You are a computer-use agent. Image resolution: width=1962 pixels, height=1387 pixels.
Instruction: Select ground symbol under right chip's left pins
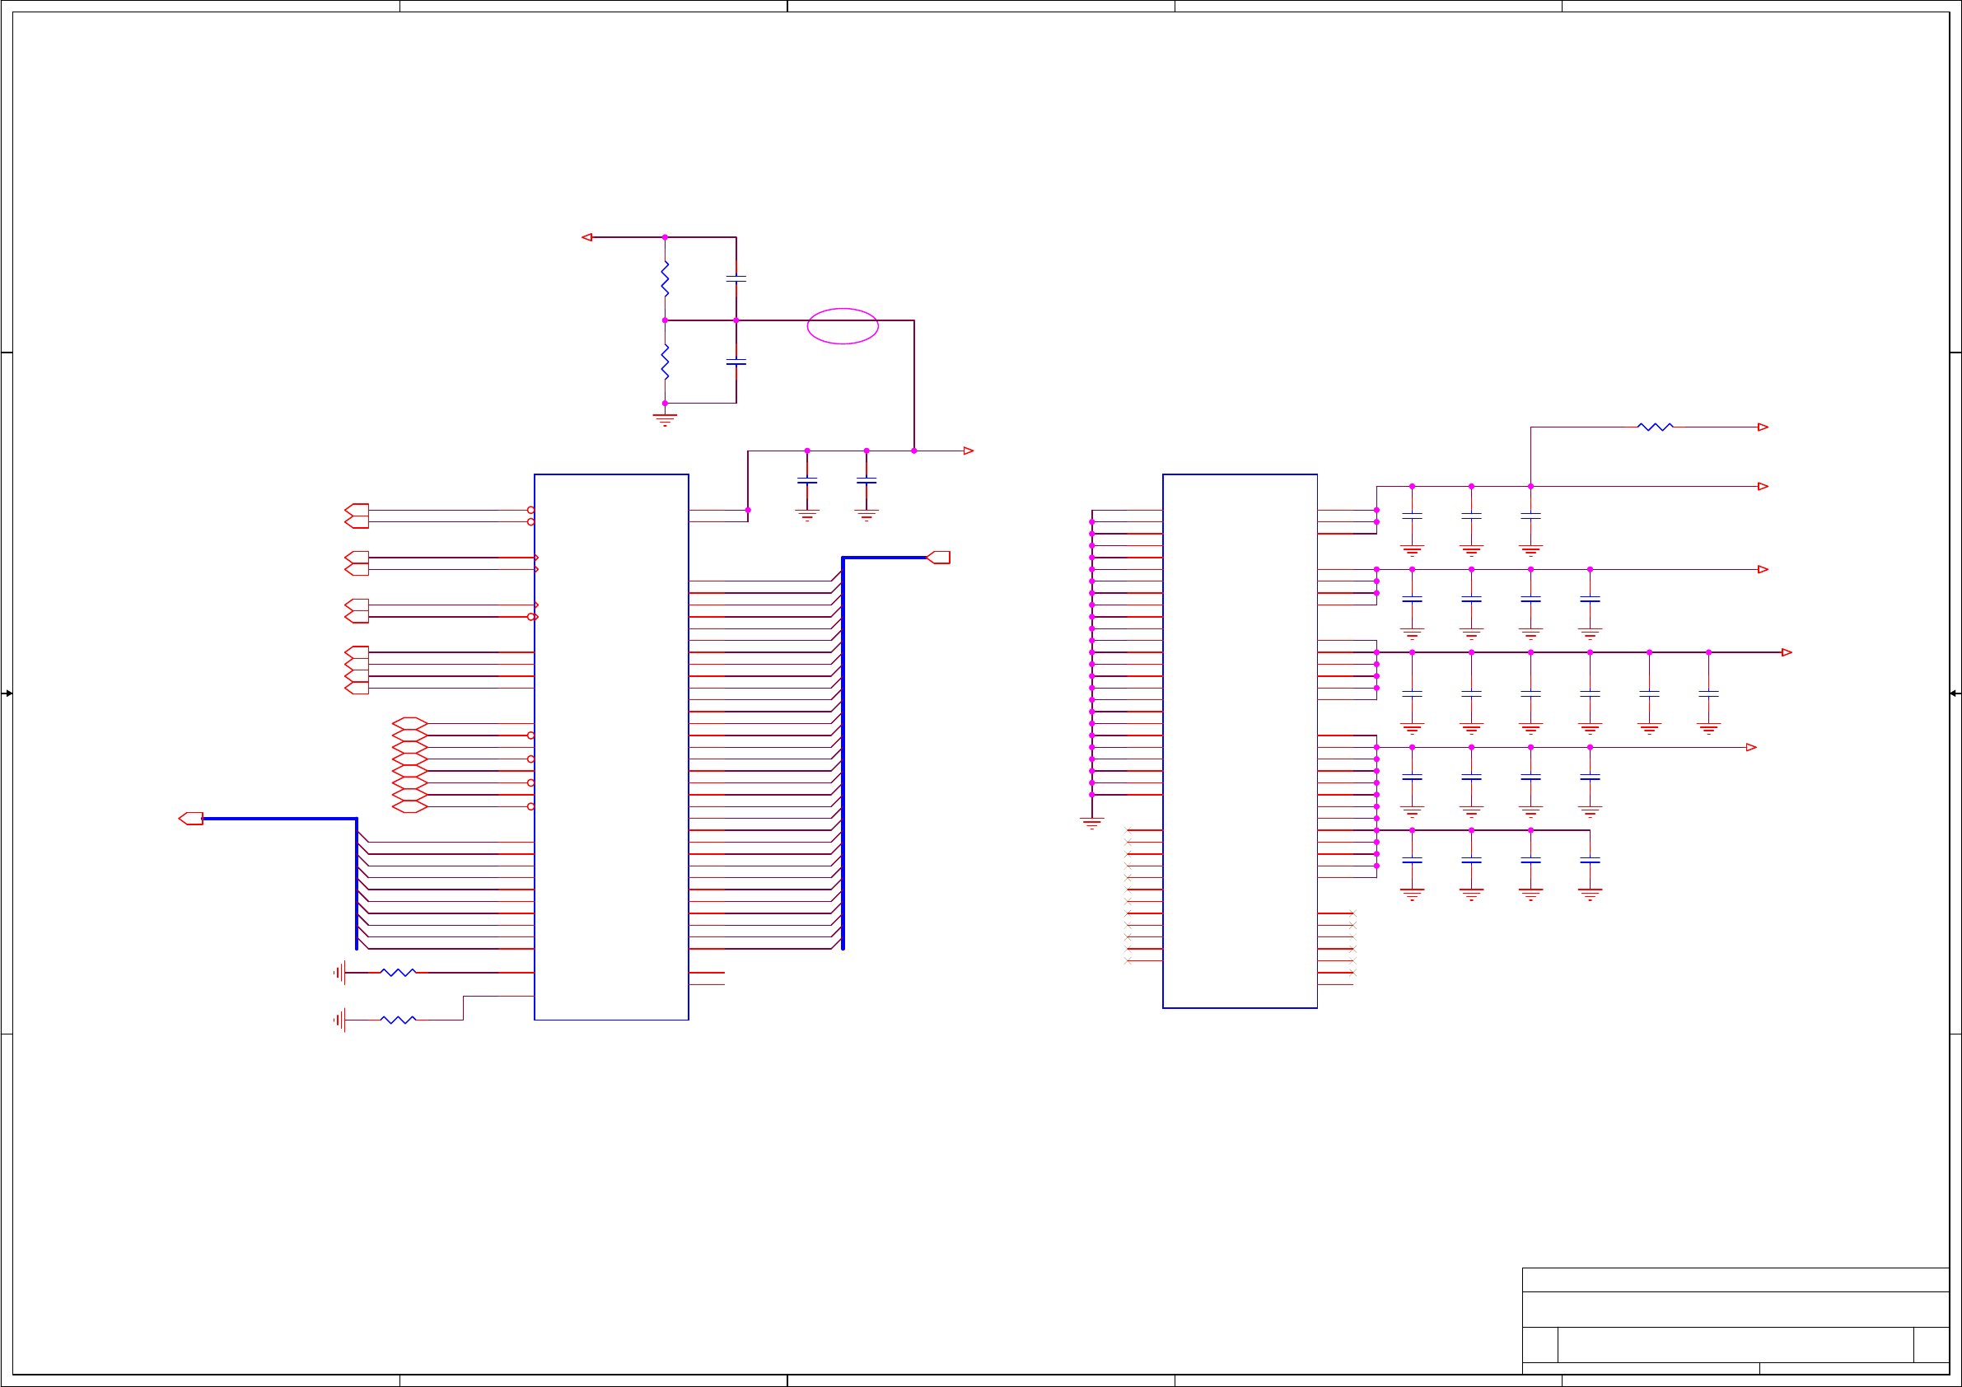tap(1091, 824)
